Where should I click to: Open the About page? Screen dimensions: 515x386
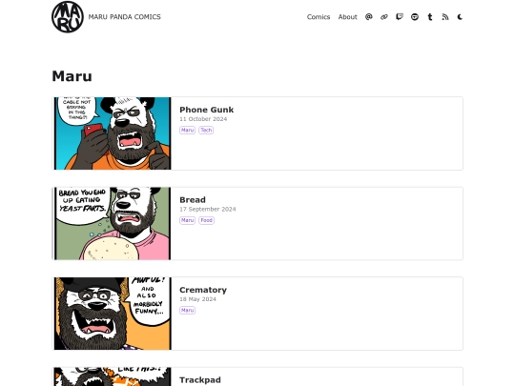click(x=347, y=17)
